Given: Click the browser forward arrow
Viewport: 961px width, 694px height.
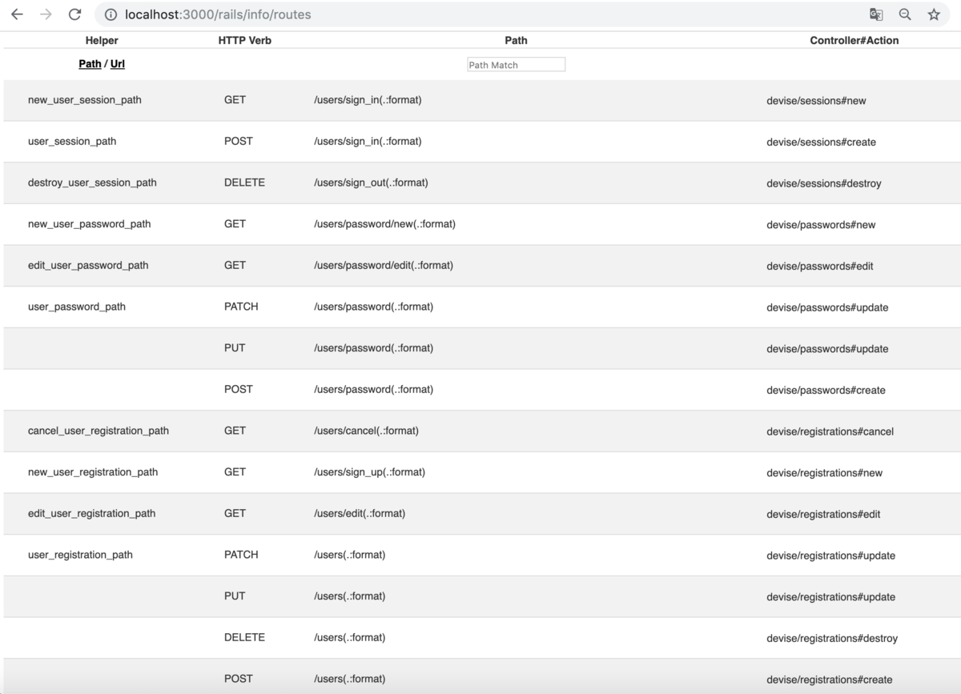Looking at the screenshot, I should 46,14.
